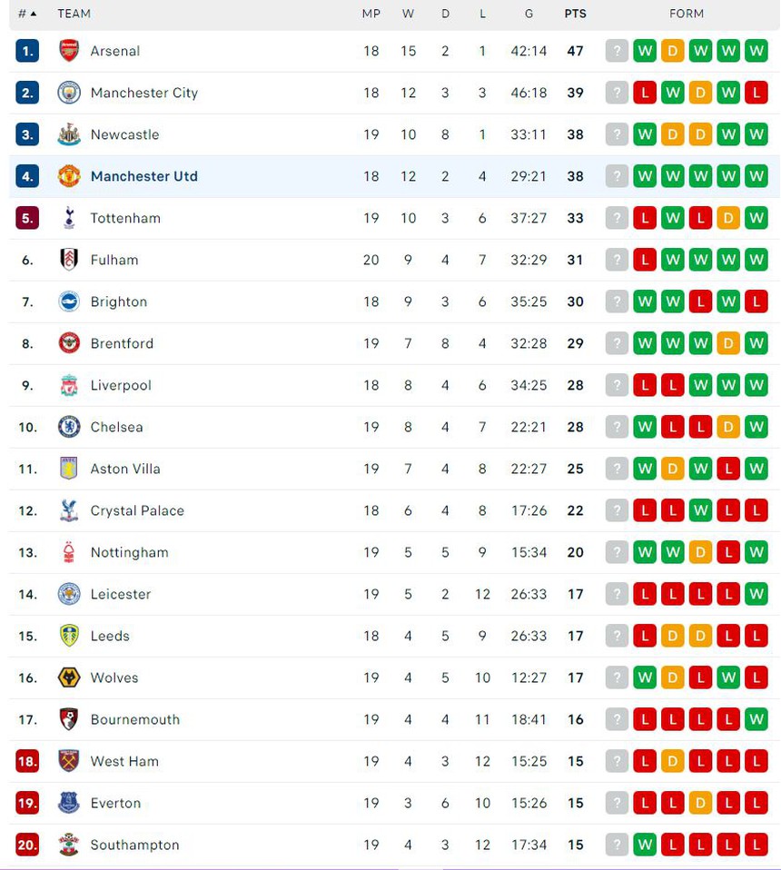
Task: Click Tottenham's orange D form badge
Action: pyautogui.click(x=728, y=218)
